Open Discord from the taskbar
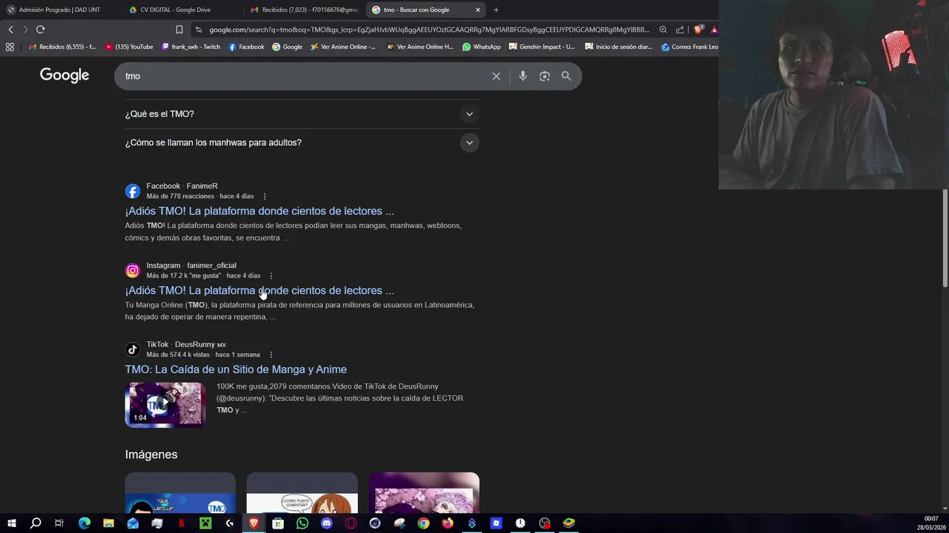 (326, 523)
